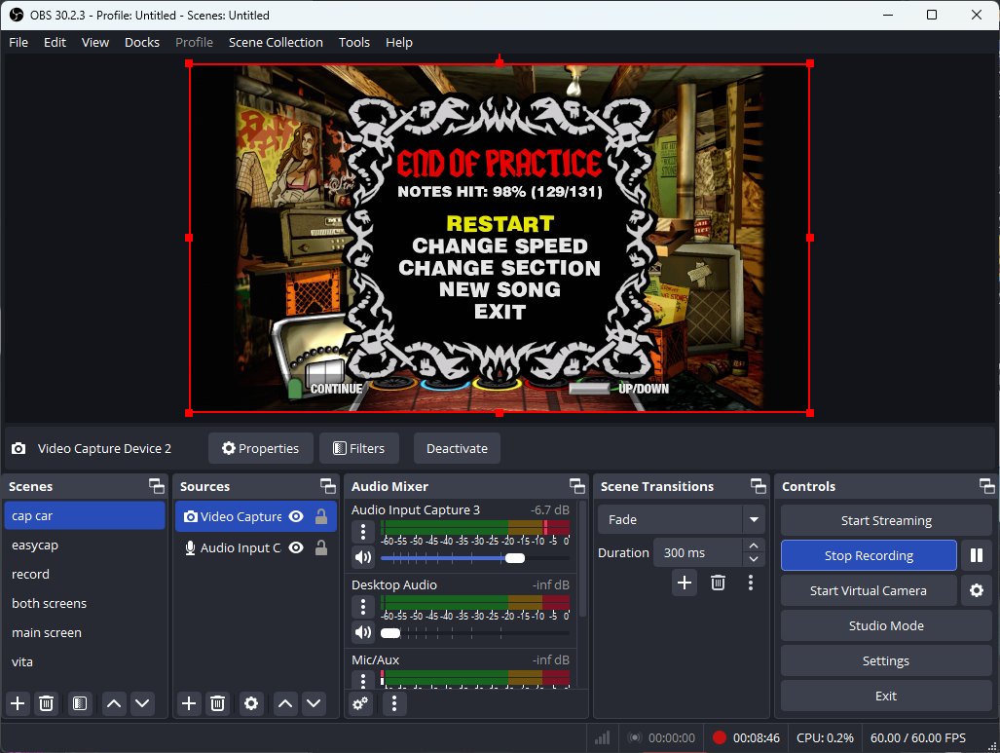The width and height of the screenshot is (1000, 753).
Task: Increase transition duration with up arrow
Action: click(754, 546)
